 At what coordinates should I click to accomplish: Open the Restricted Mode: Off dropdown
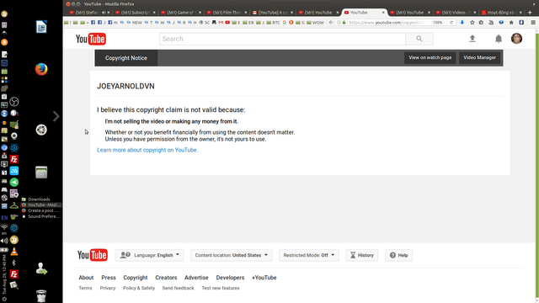pyautogui.click(x=309, y=255)
